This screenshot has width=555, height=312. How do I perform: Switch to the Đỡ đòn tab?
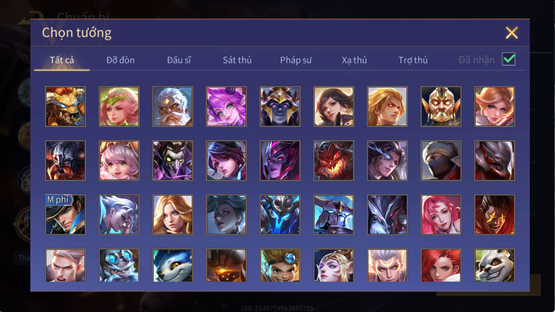pos(120,60)
